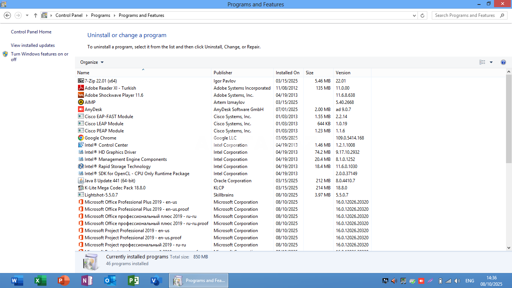
Task: Click the orange speaker audio tray icon
Action: pyautogui.click(x=394, y=280)
